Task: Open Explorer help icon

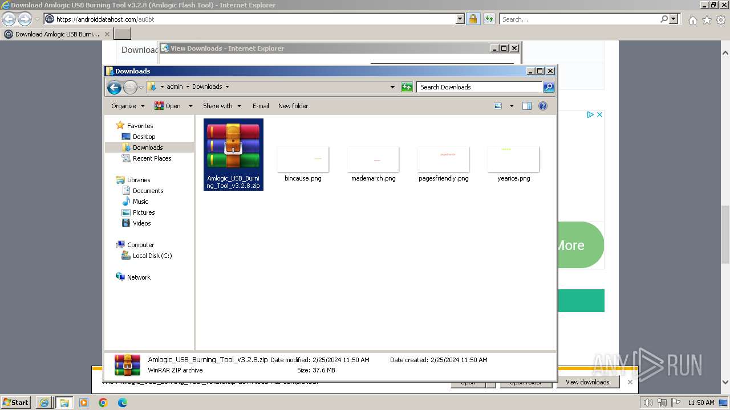Action: 543,106
